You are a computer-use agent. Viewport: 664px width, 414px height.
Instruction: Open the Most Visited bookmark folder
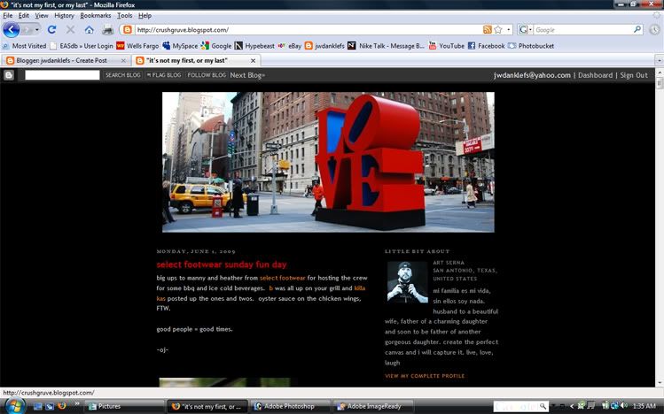[25, 46]
